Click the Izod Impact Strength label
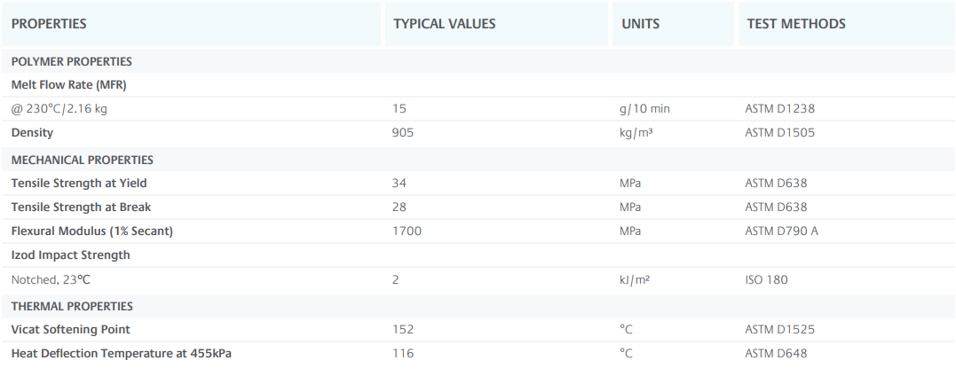This screenshot has height=376, width=956. pos(70,255)
